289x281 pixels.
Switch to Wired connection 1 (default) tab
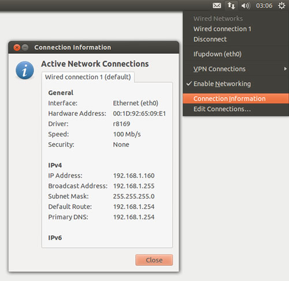(x=88, y=77)
